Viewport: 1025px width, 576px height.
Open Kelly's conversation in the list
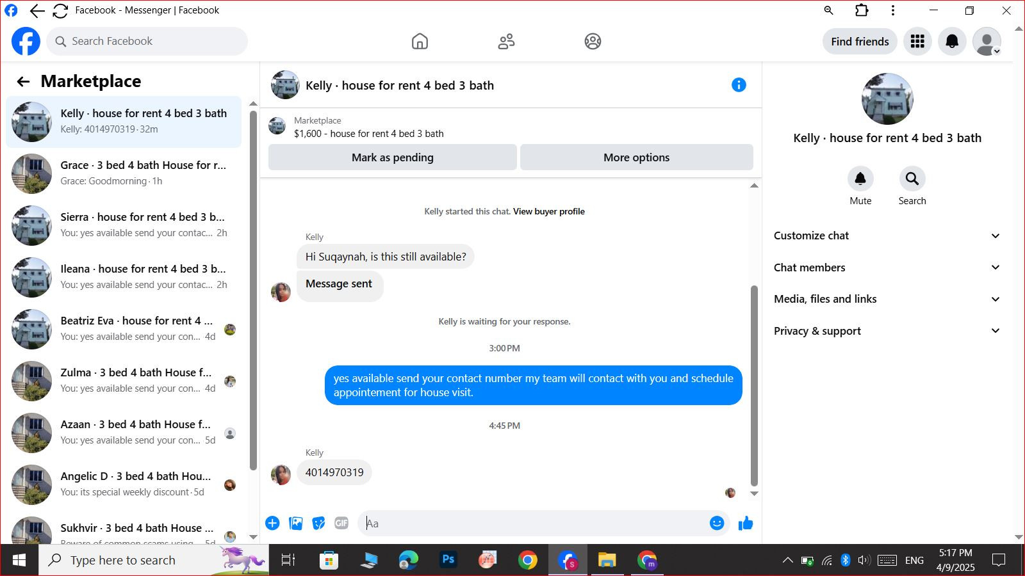click(x=124, y=122)
